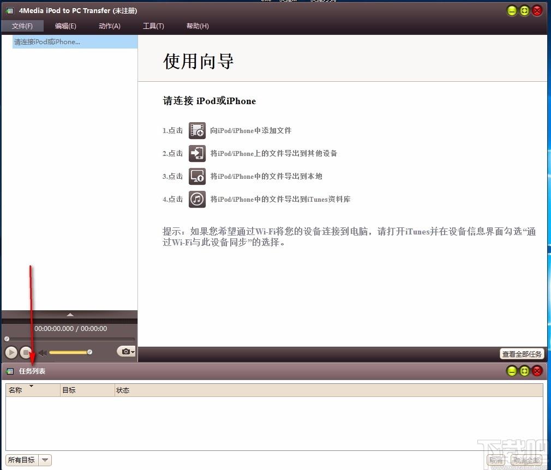Open the camera snapshot dropdown
This screenshot has height=470, width=551.
126,351
